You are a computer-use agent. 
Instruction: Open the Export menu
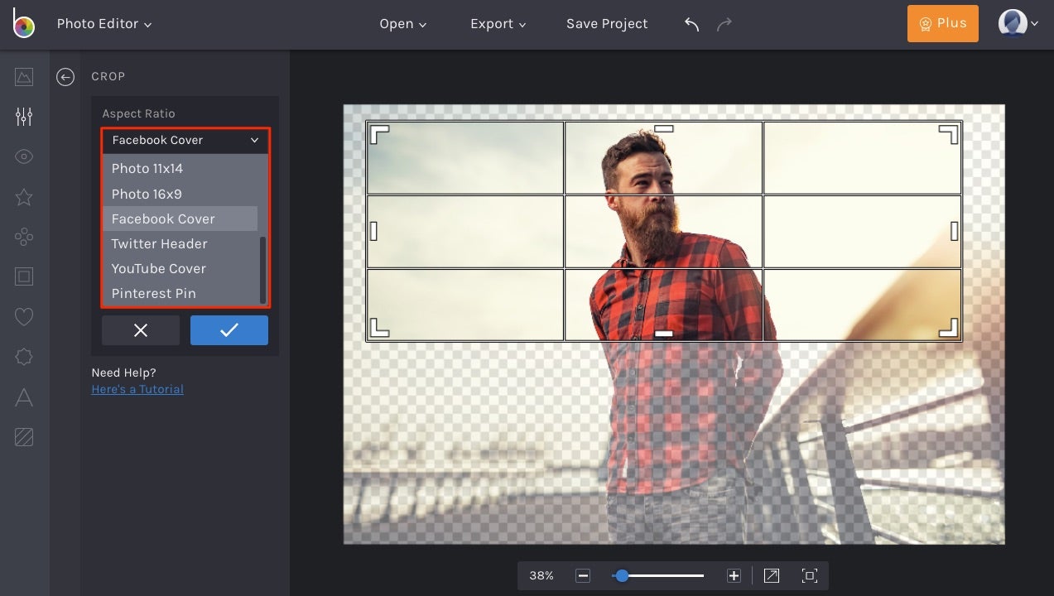point(498,24)
